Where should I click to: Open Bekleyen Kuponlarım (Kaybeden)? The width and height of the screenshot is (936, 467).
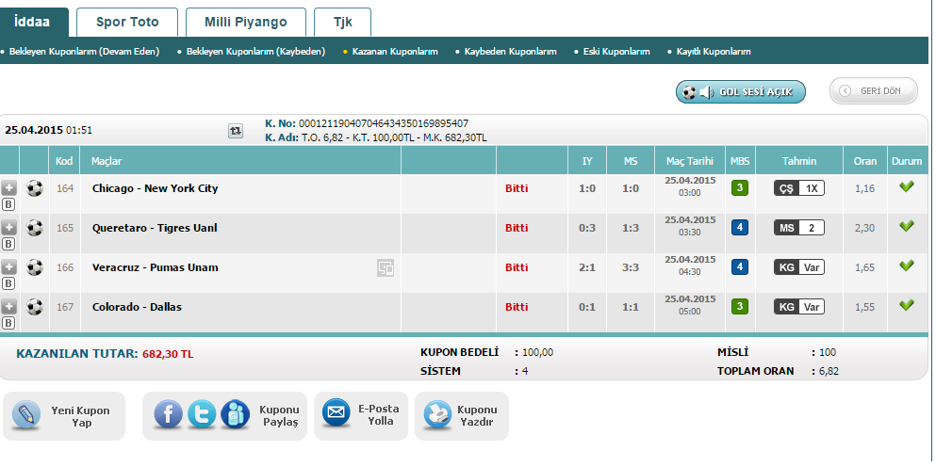click(255, 52)
